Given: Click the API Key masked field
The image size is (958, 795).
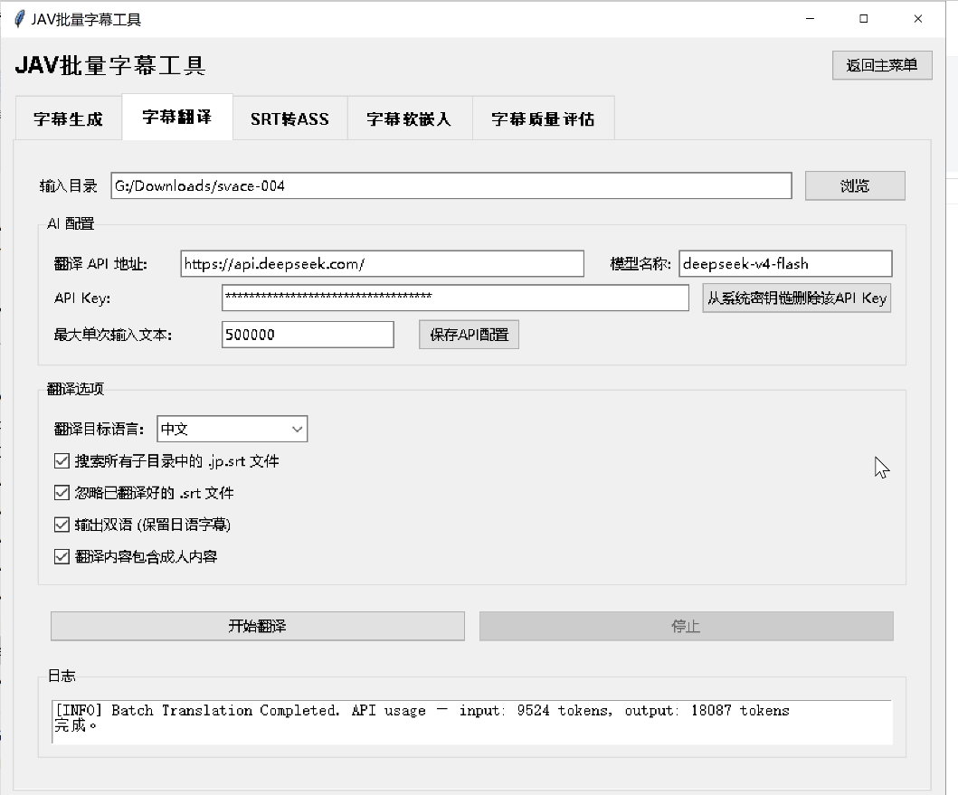Looking at the screenshot, I should (x=455, y=298).
